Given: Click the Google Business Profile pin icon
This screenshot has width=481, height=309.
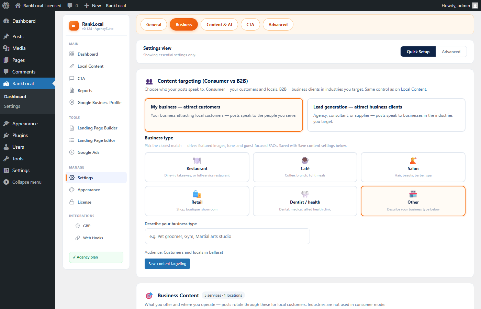Looking at the screenshot, I should (x=72, y=102).
